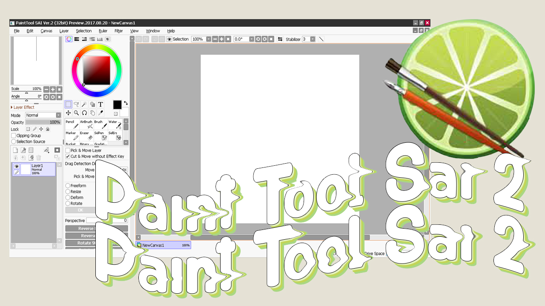
Task: Zoom in with navigator plus button
Action: point(53,89)
